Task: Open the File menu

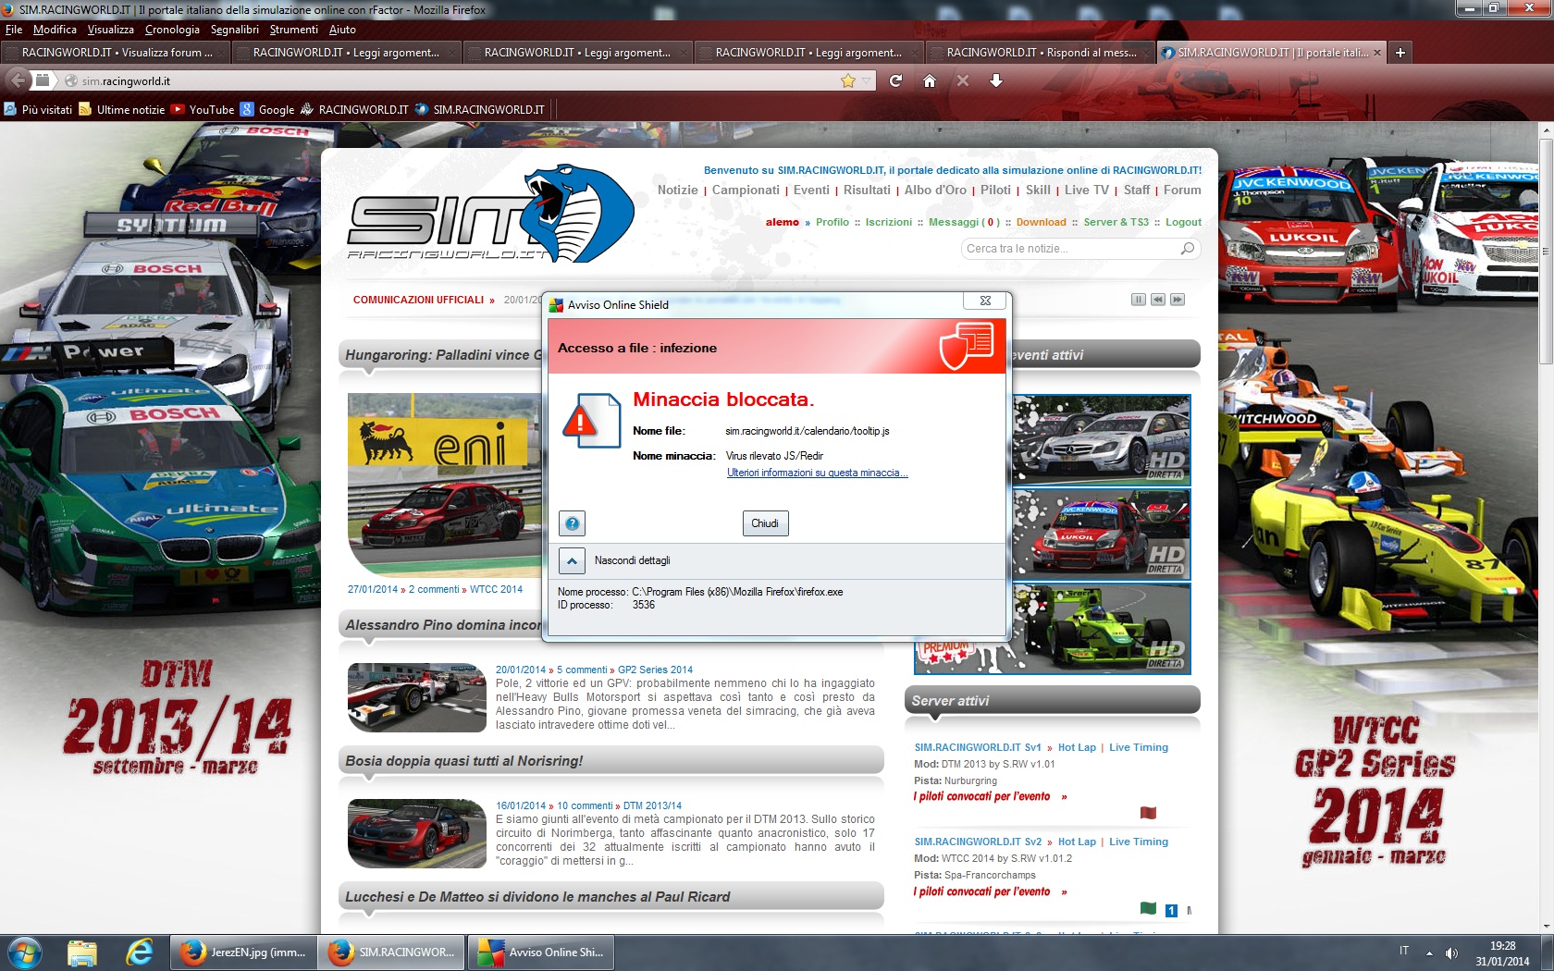Action: (x=13, y=30)
